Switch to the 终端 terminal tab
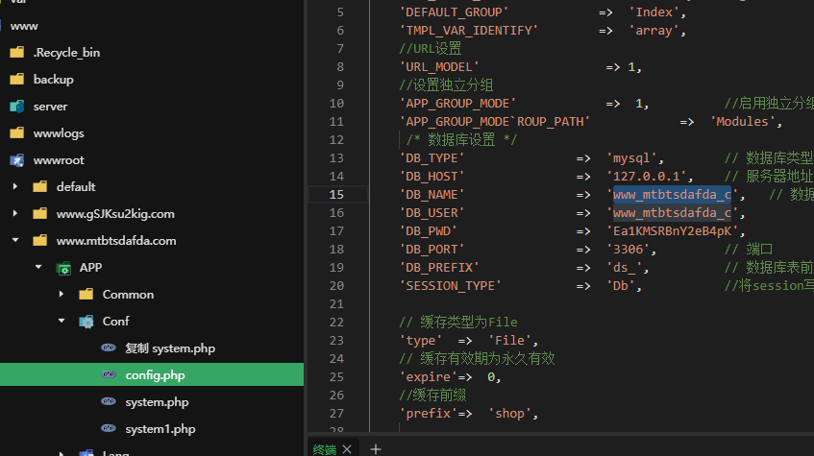The height and width of the screenshot is (456, 814). tap(324, 448)
